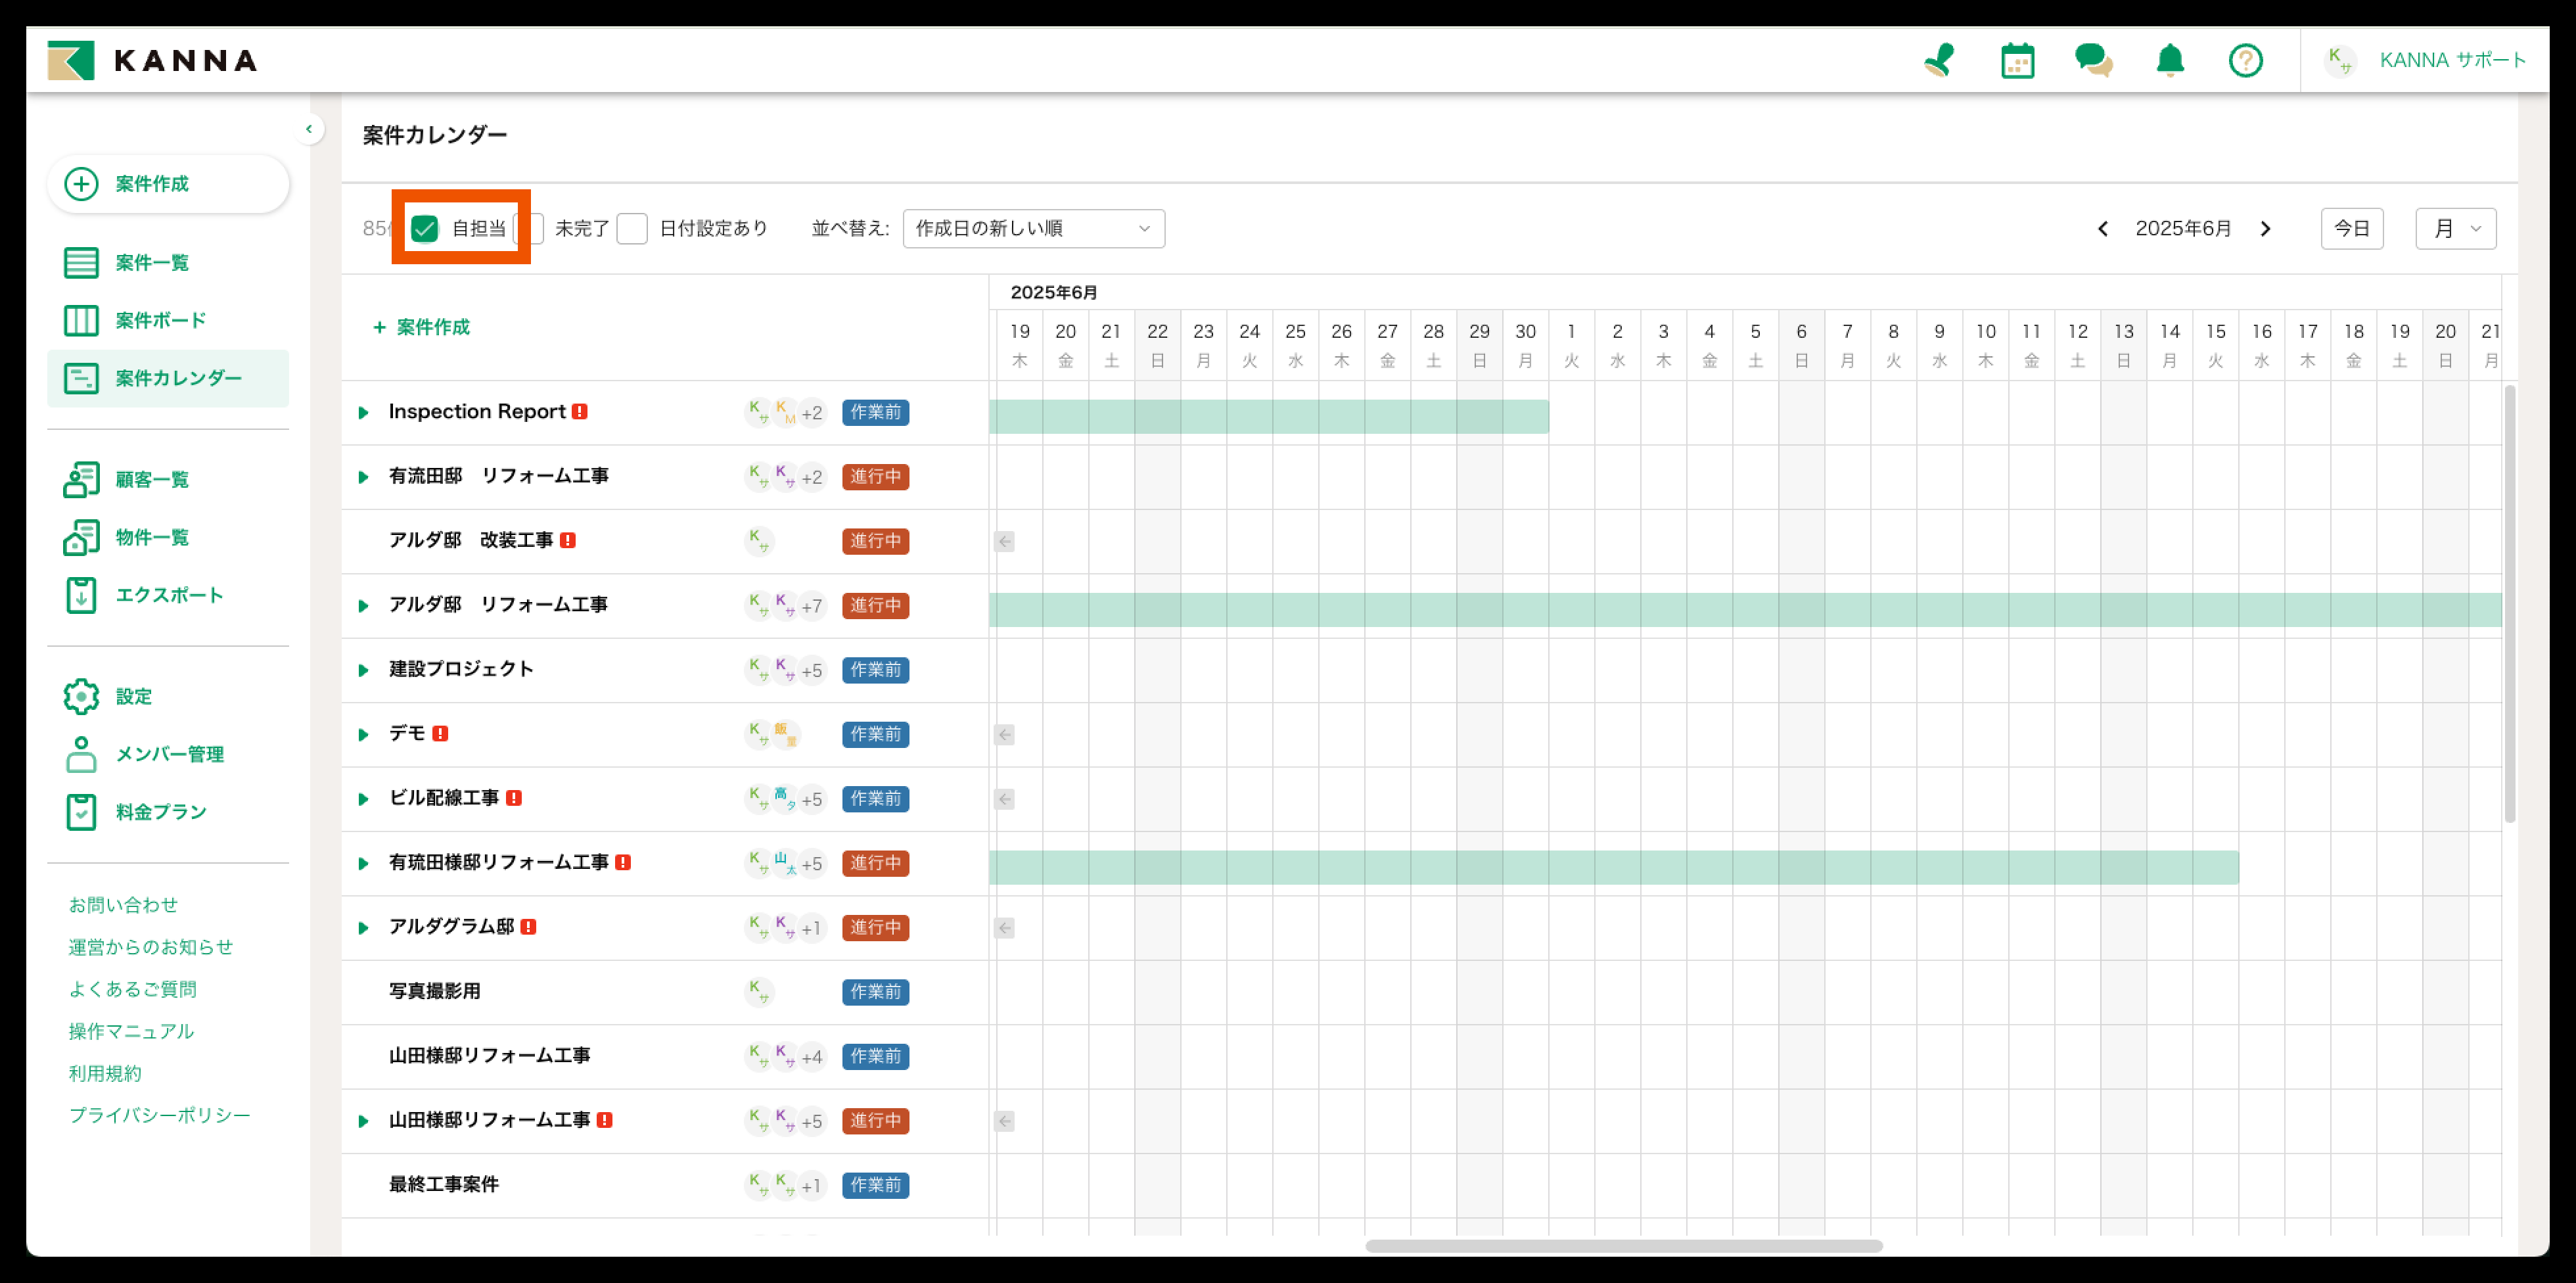Click the notification bell icon

(2169, 60)
